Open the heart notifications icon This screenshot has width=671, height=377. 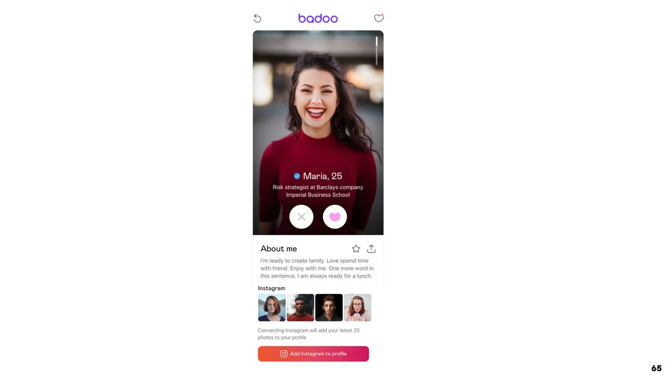point(379,18)
